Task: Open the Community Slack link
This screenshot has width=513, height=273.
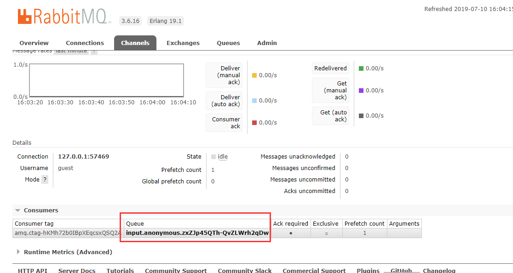Action: (245, 270)
